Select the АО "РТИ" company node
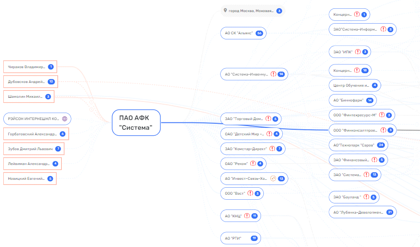The image size is (420, 247). [241, 238]
